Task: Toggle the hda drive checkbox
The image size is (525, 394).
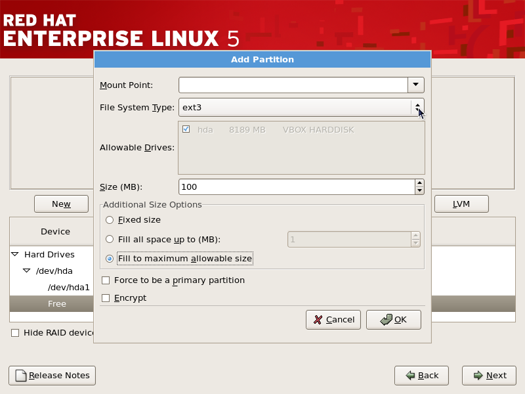Action: pos(186,129)
